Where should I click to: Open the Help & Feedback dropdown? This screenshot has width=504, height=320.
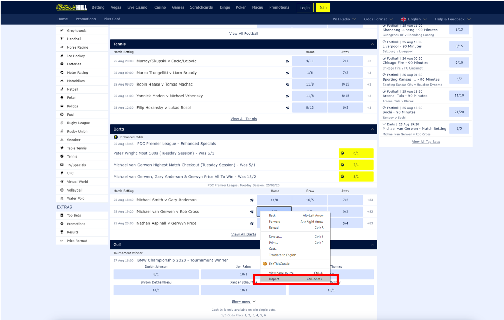pos(452,19)
